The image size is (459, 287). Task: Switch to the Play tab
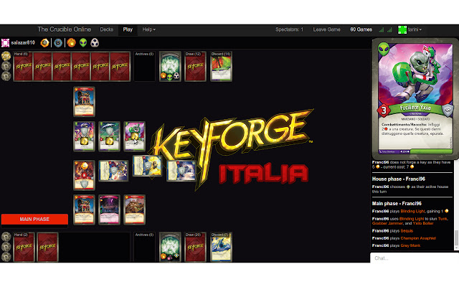128,29
